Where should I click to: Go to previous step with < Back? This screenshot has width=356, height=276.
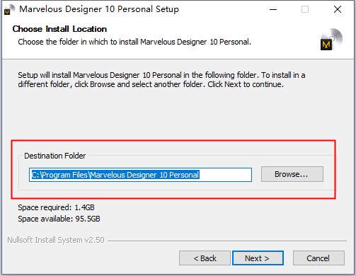205,258
